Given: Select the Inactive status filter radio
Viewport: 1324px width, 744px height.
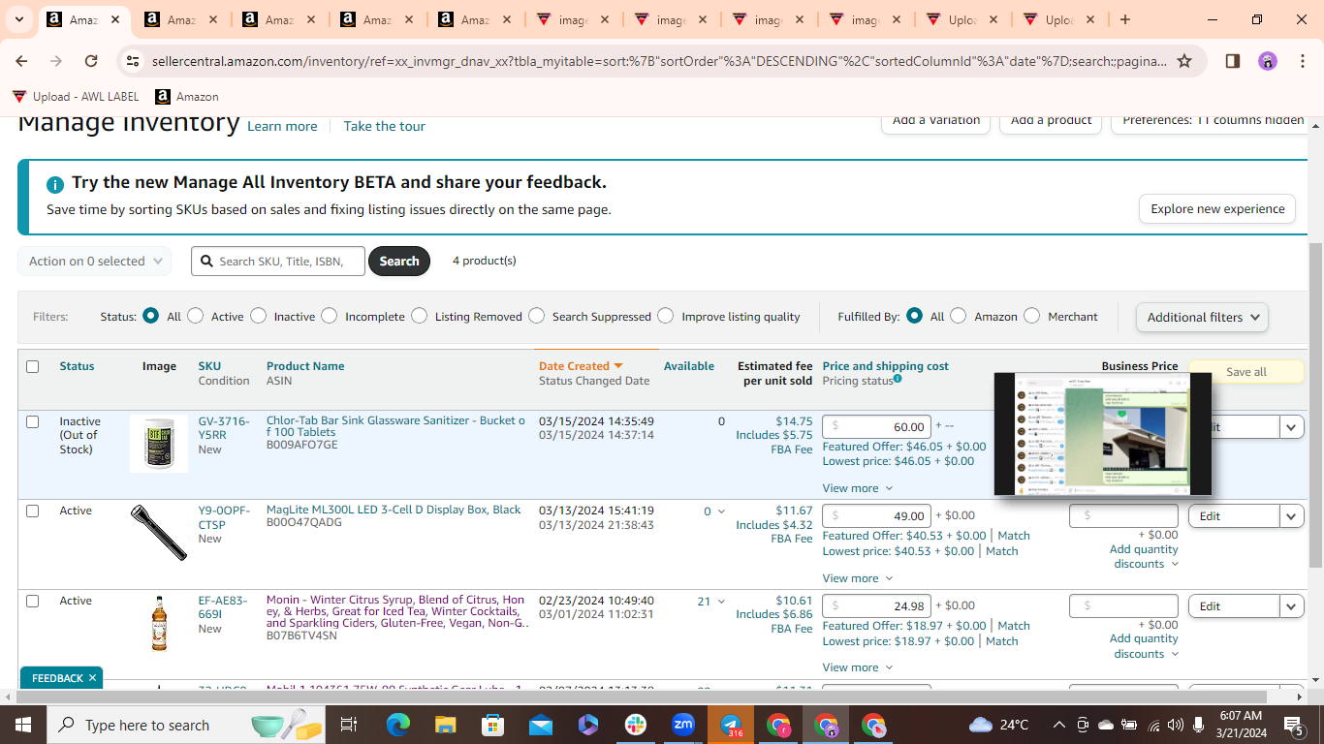Looking at the screenshot, I should [x=258, y=316].
